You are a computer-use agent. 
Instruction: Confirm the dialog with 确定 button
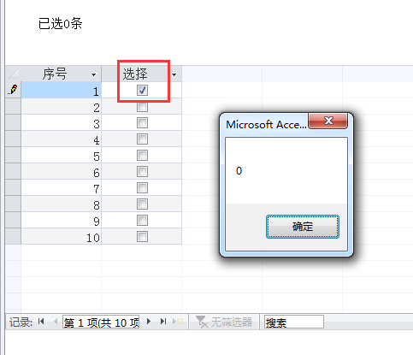[x=303, y=227]
